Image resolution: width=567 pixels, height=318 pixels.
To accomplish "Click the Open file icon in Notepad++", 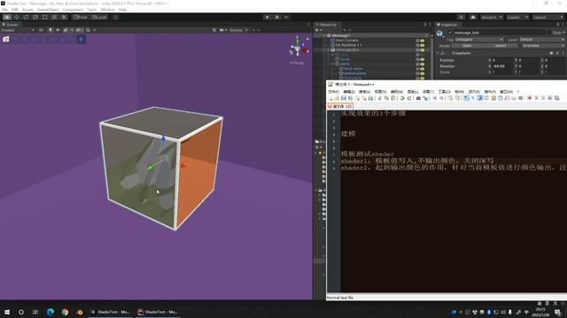I will (x=337, y=98).
